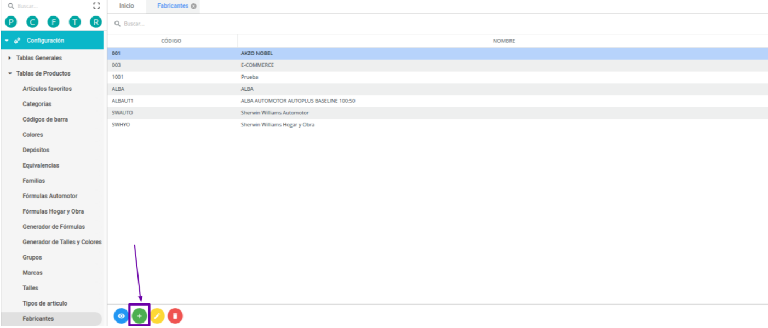Click code cell 003
This screenshot has width=768, height=328.
click(x=116, y=65)
